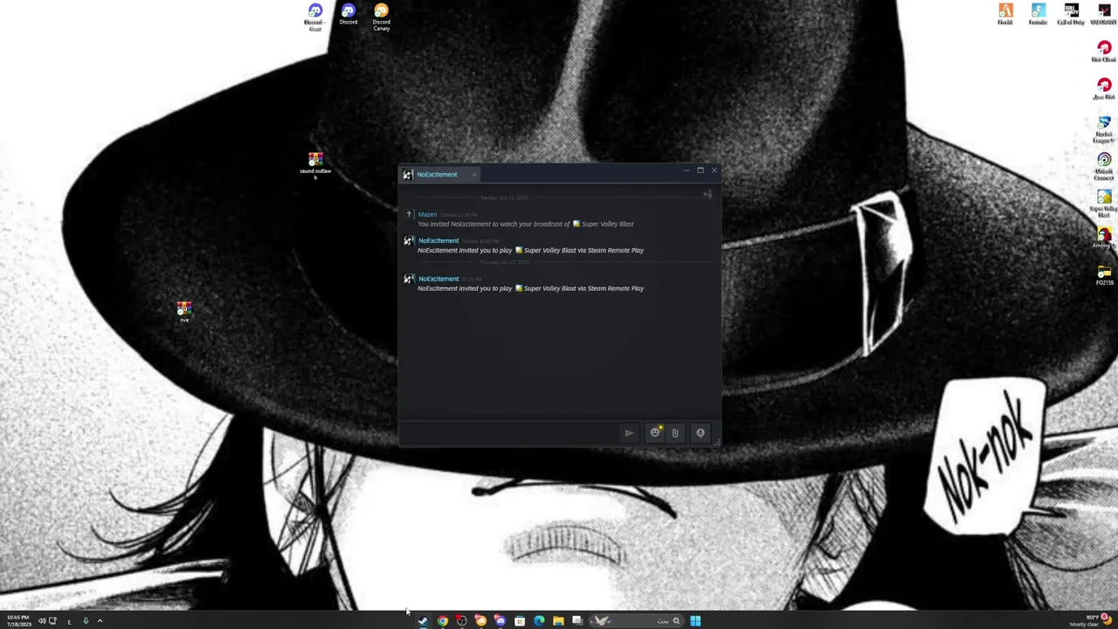Viewport: 1118px width, 629px height.
Task: Open volume control from the tray
Action: click(41, 621)
